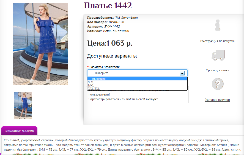Select the S-M size option
The width and height of the screenshot is (244, 155).
pos(137,82)
